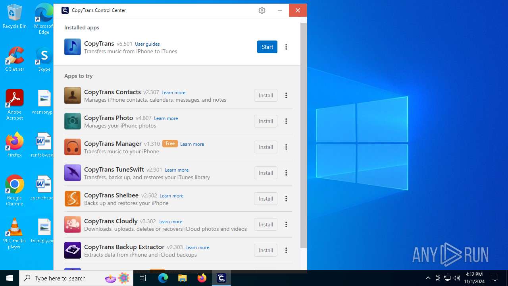
Task: Click the CopyTrans Cloudly cloud icon
Action: point(73,224)
